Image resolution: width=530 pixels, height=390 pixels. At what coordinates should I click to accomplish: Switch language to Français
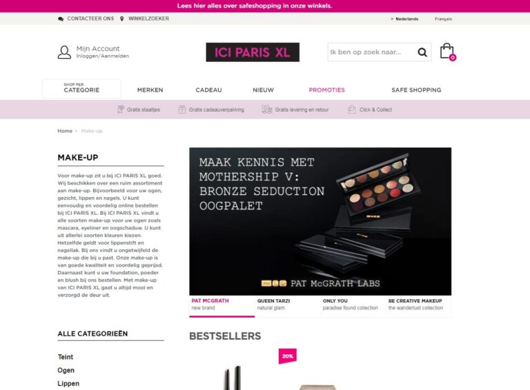click(x=443, y=19)
